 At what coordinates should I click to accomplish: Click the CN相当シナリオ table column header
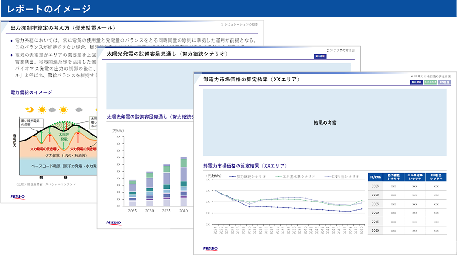pyautogui.click(x=436, y=177)
